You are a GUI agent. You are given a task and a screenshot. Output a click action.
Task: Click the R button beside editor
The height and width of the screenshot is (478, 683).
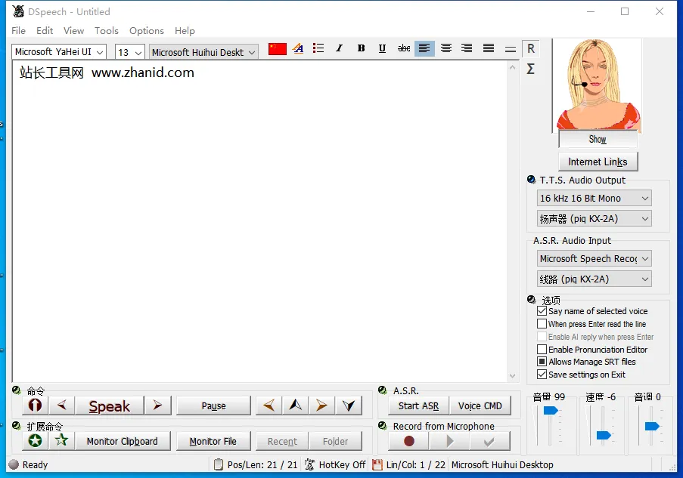coord(530,48)
